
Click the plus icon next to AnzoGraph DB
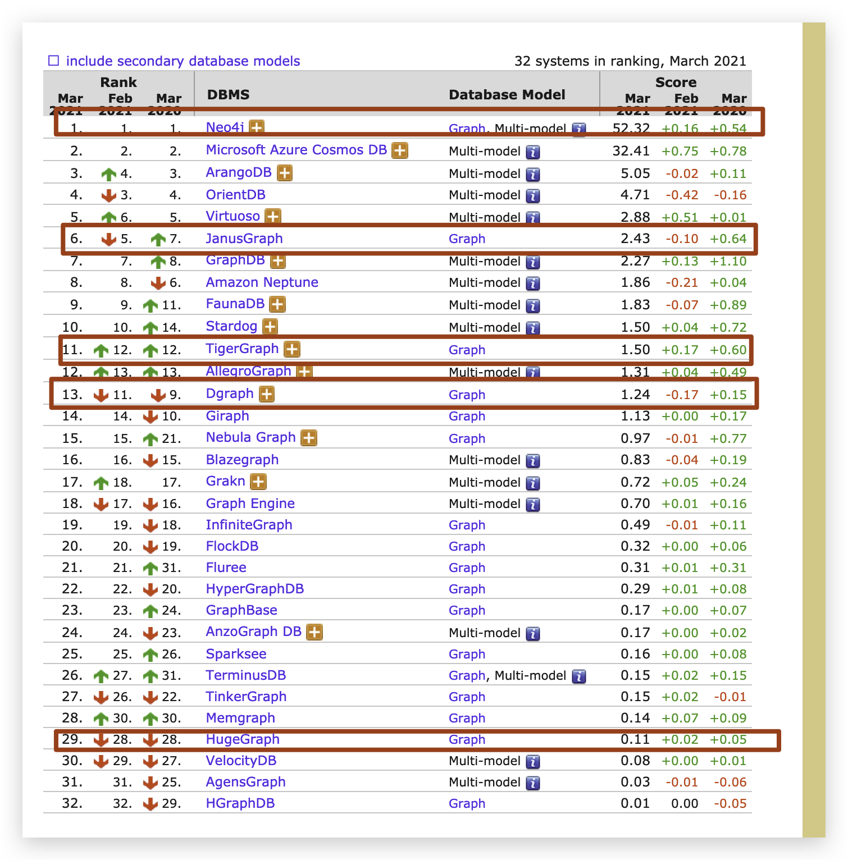314,632
